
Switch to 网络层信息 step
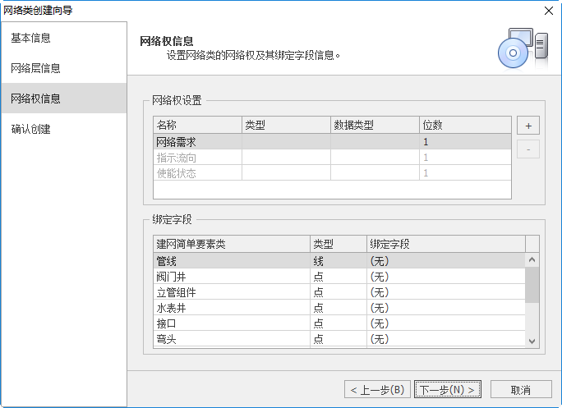[63, 68]
